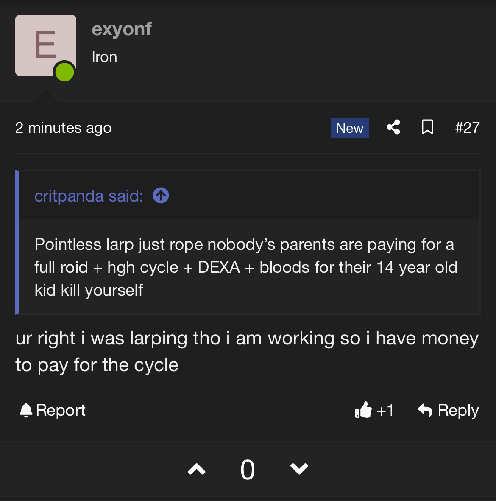Downvote the post with the down chevron
This screenshot has height=501, width=496.
(299, 469)
